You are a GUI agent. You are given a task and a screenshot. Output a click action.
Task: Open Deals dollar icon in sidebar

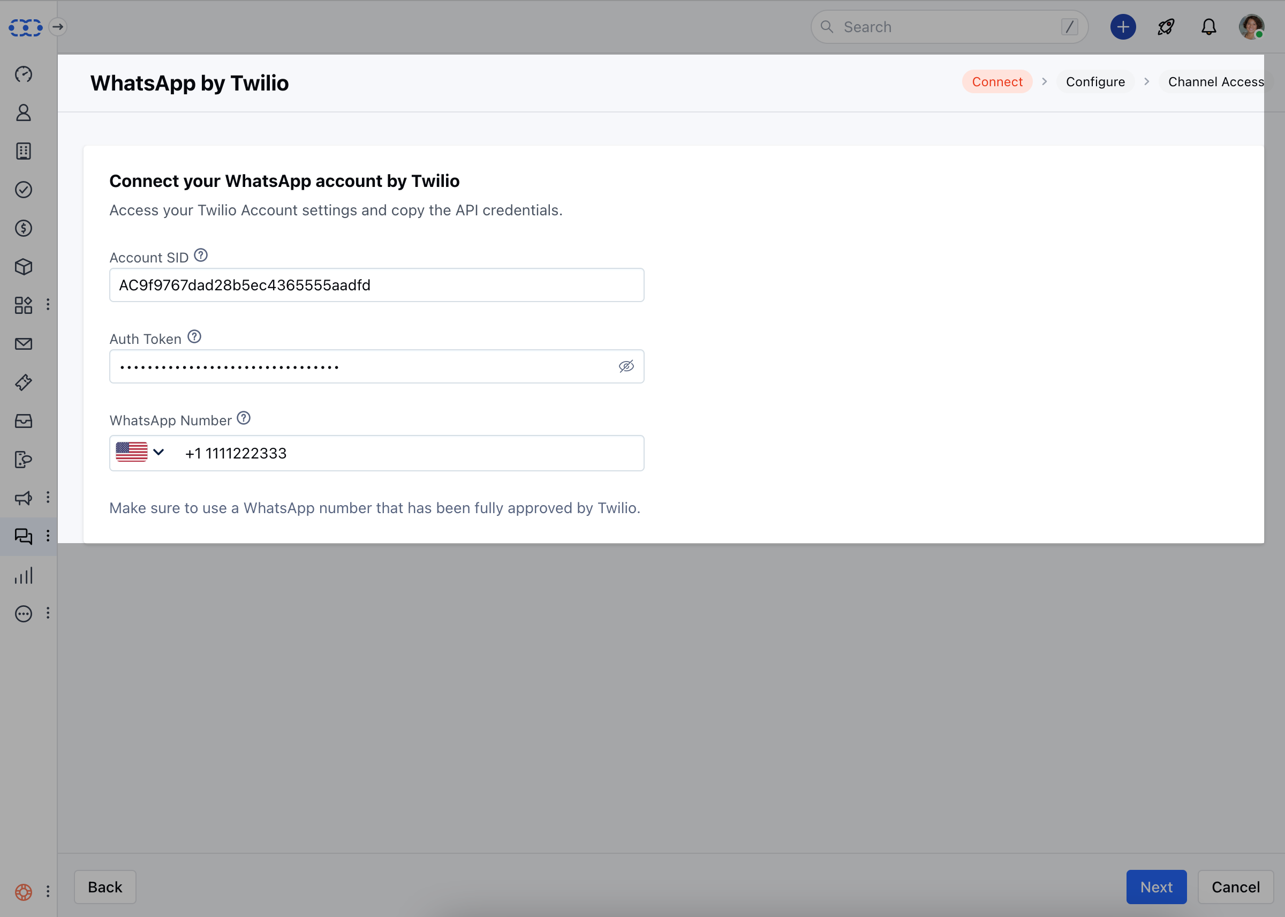coord(24,228)
